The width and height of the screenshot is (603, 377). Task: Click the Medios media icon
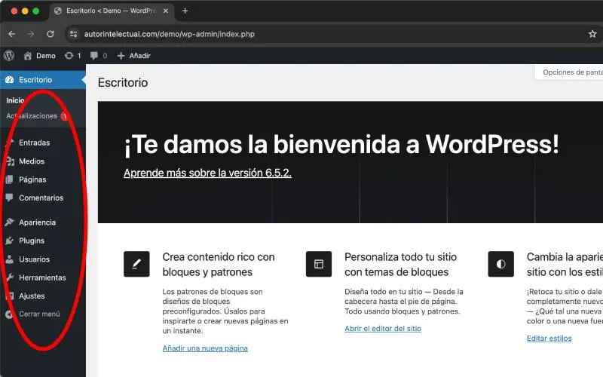point(10,161)
